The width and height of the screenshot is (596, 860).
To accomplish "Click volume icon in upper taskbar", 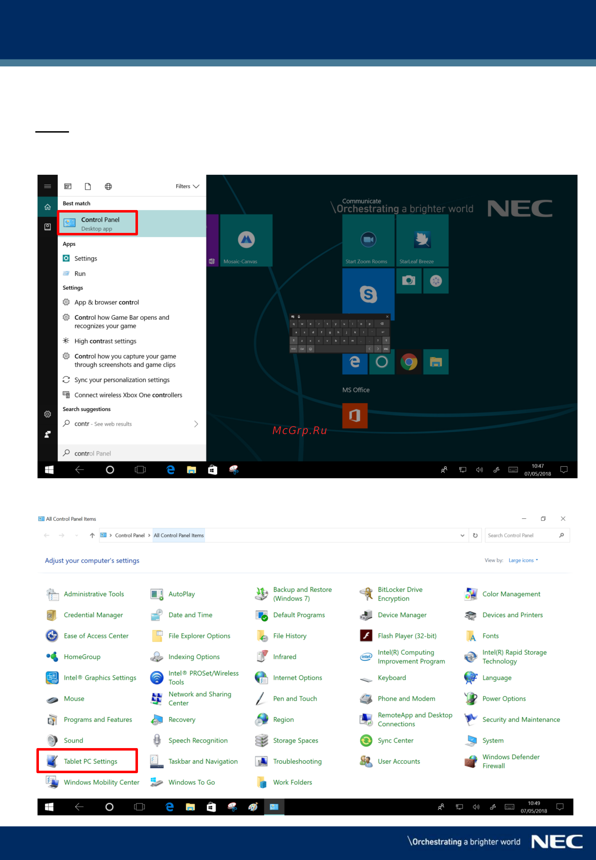I will tap(480, 469).
